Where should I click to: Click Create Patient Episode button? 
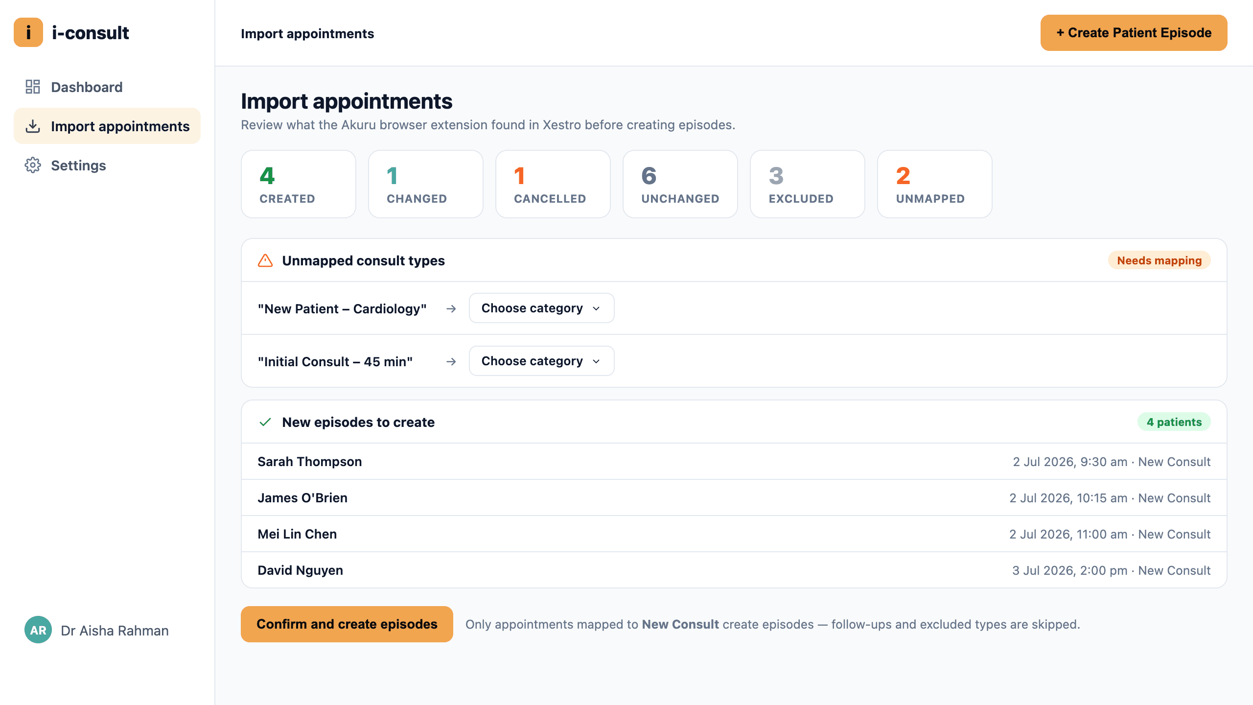1134,33
